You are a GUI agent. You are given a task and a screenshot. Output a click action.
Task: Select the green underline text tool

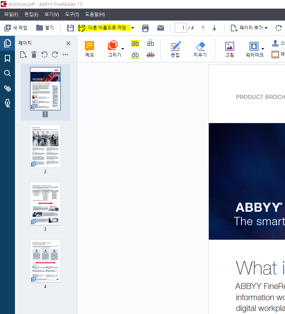pos(135,55)
